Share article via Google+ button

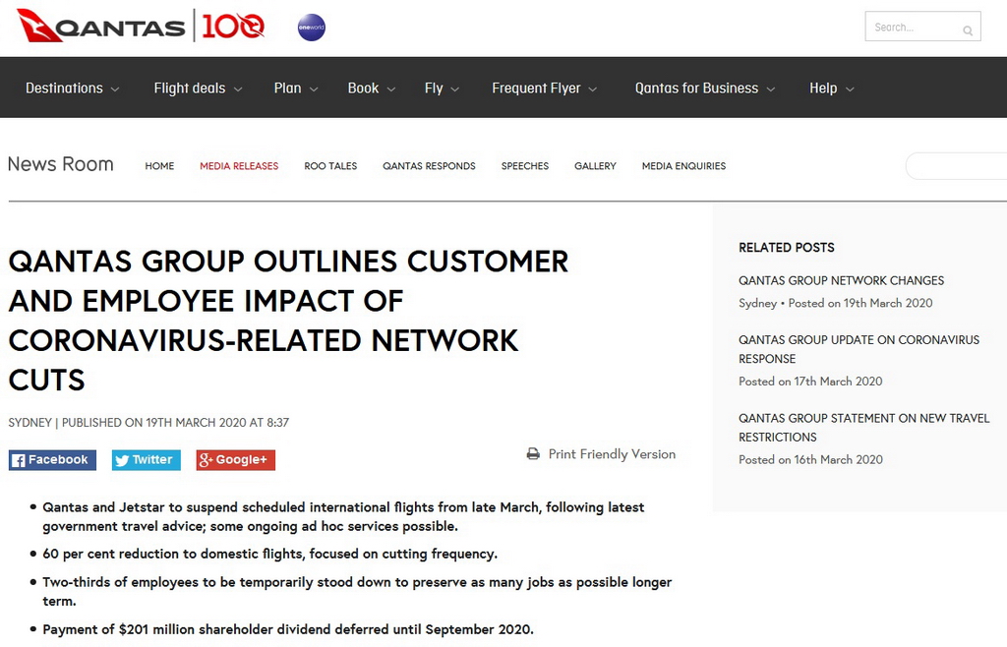[x=236, y=459]
